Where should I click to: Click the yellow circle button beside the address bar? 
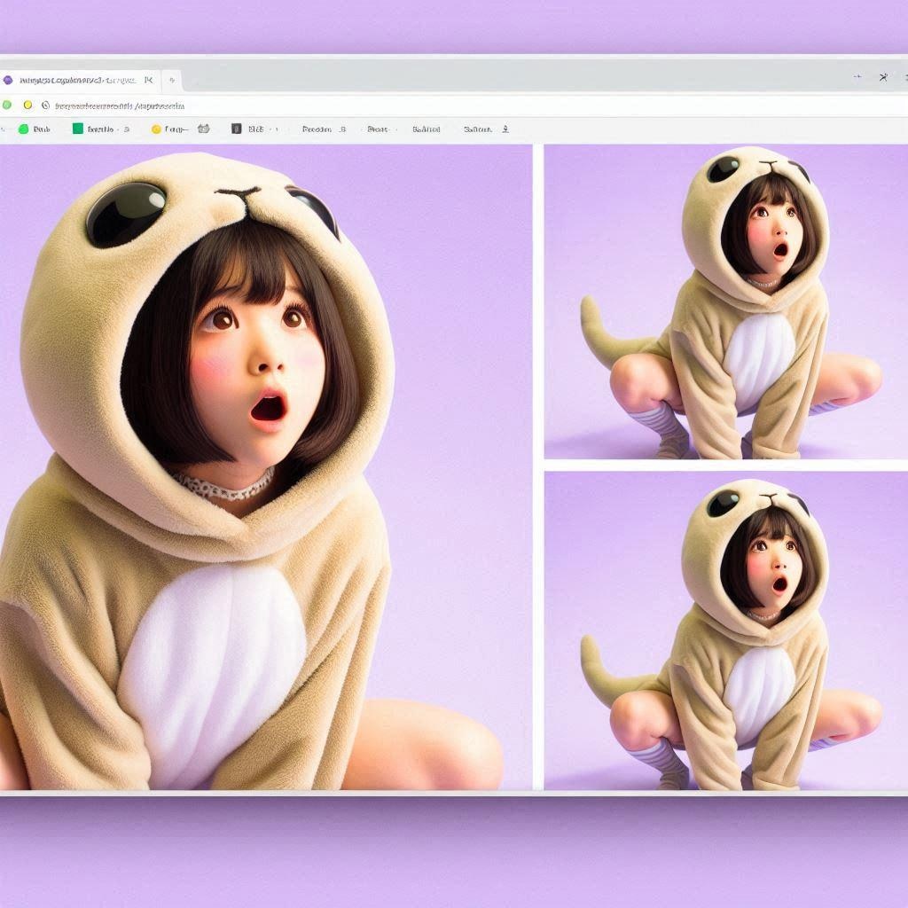point(27,106)
